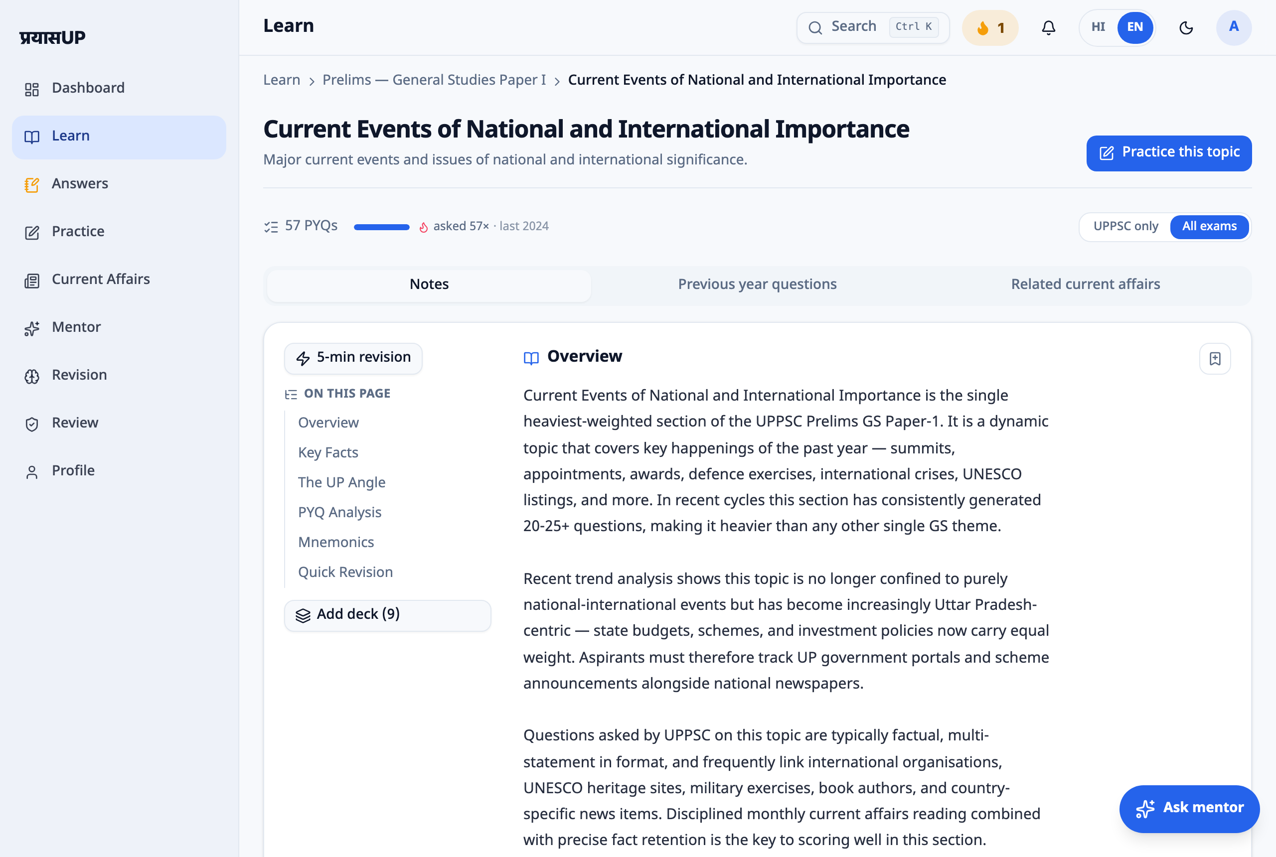This screenshot has height=857, width=1276.
Task: Open the streak flame counter
Action: [x=990, y=27]
